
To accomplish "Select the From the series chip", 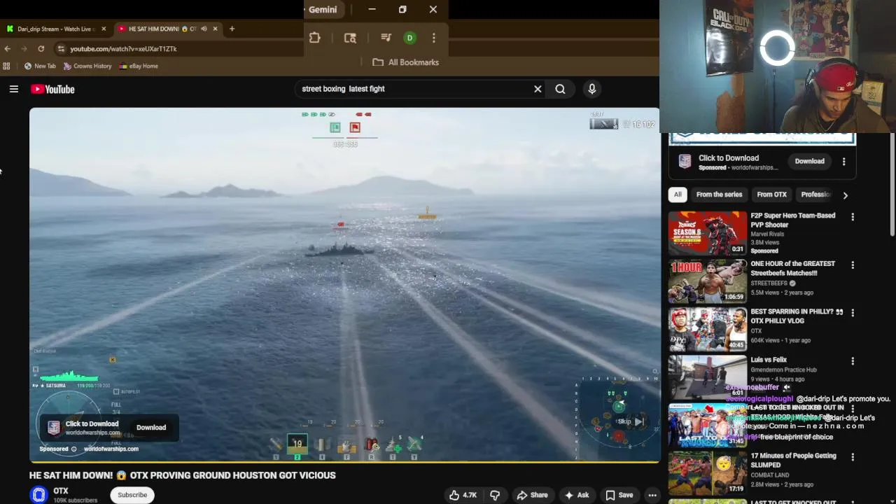I will (x=719, y=195).
